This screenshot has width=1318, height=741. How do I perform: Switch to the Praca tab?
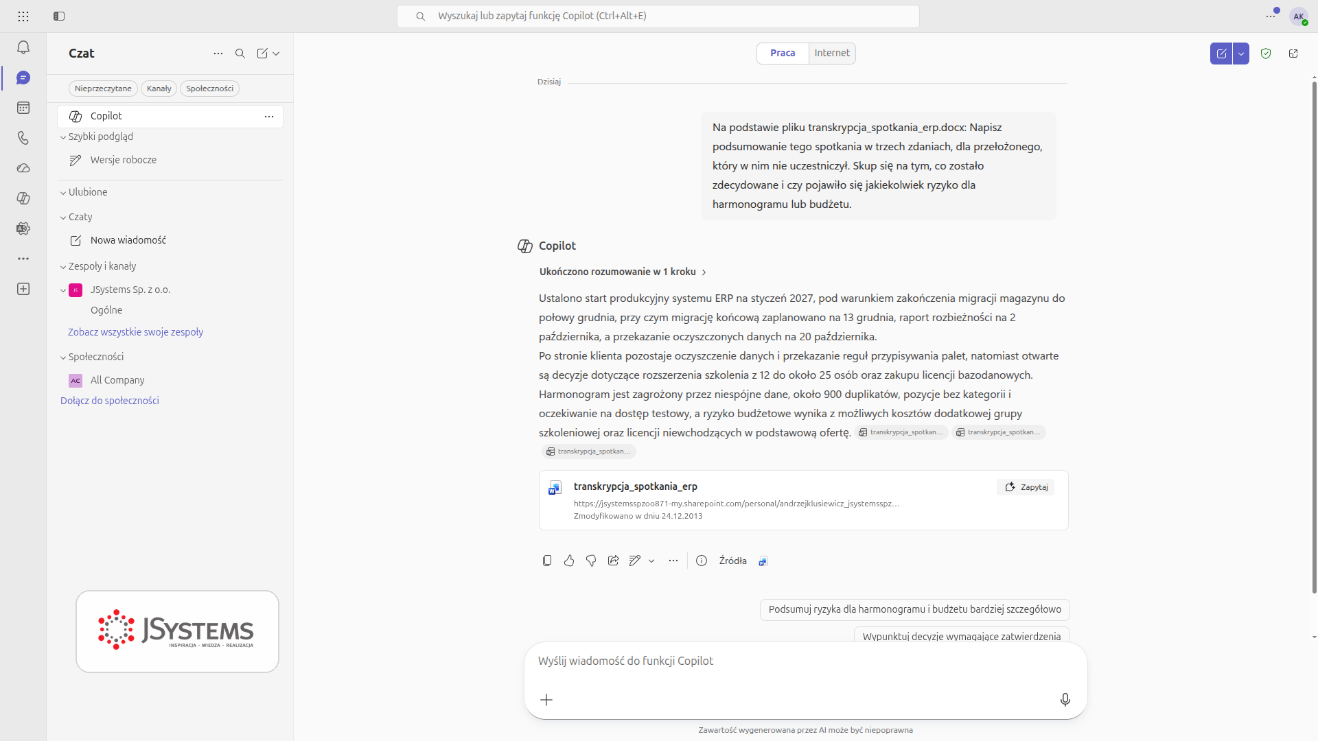[x=783, y=53]
